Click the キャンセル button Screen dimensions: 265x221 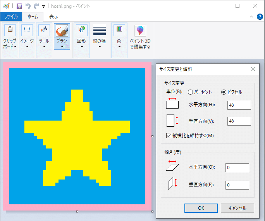coord(237,208)
